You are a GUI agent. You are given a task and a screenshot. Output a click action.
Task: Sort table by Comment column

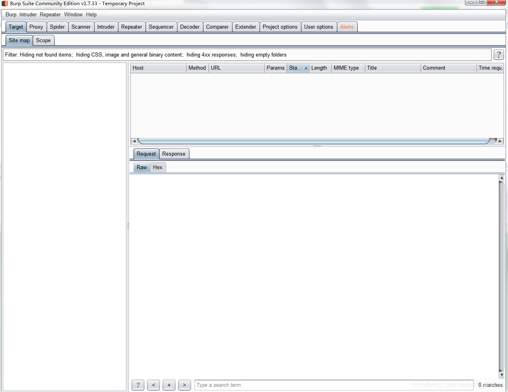coord(449,68)
